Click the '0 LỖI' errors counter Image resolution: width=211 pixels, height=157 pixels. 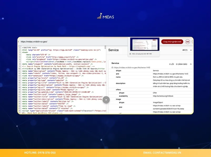[173, 64]
